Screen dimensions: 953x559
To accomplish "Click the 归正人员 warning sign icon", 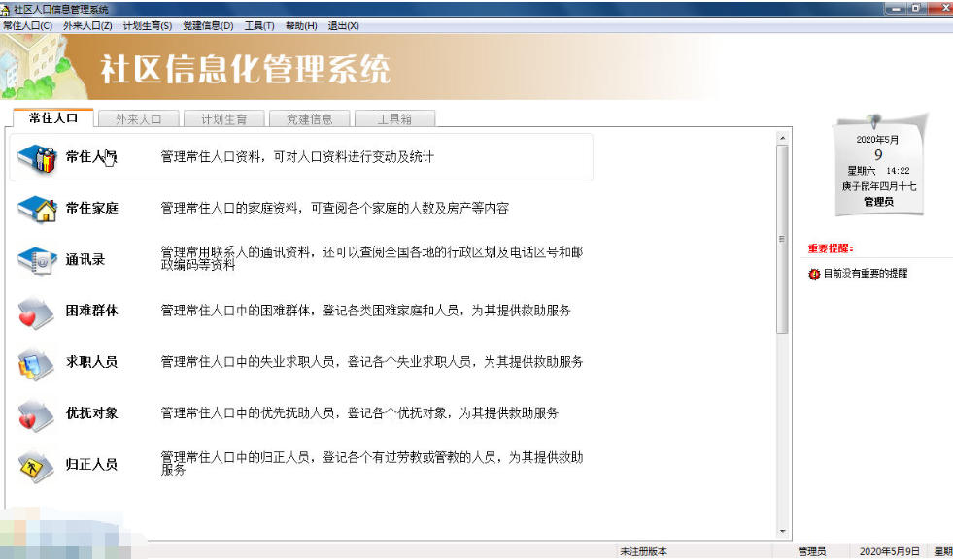I will click(x=37, y=466).
